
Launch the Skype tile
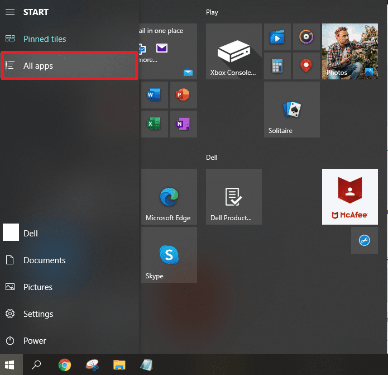(169, 255)
